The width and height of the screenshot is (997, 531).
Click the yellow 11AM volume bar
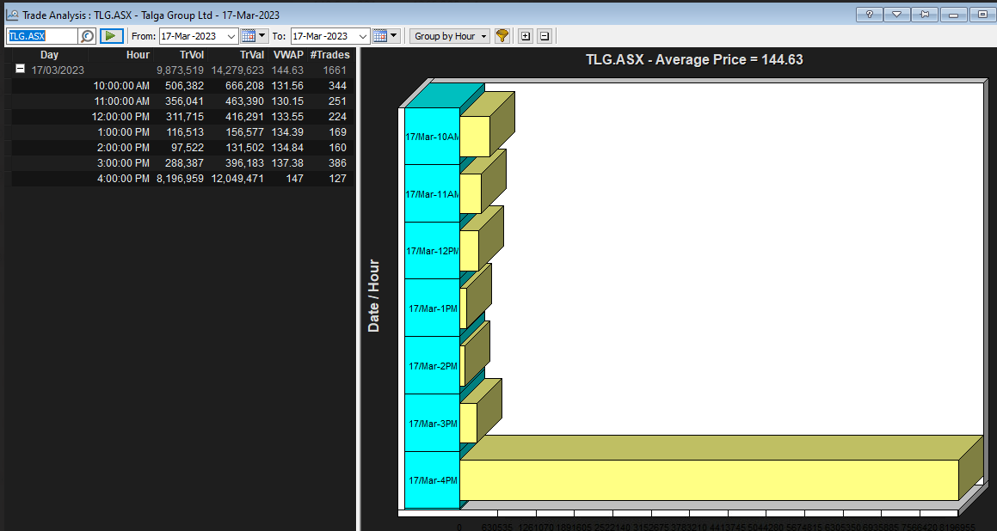[x=470, y=193]
